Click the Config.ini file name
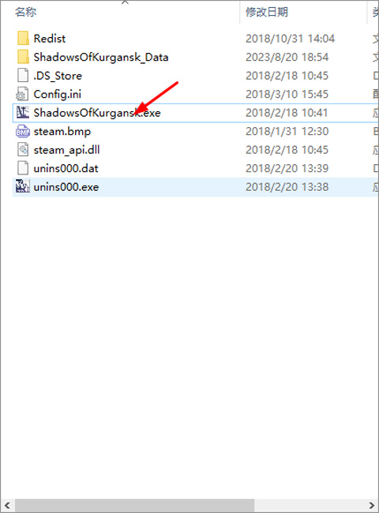The height and width of the screenshot is (513, 379). [x=58, y=94]
